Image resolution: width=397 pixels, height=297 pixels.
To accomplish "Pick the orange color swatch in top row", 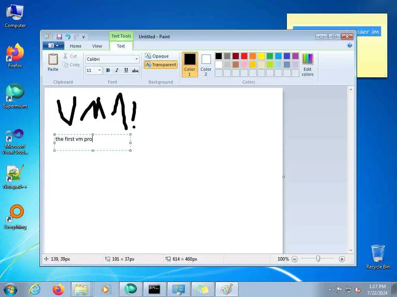I will [x=253, y=56].
